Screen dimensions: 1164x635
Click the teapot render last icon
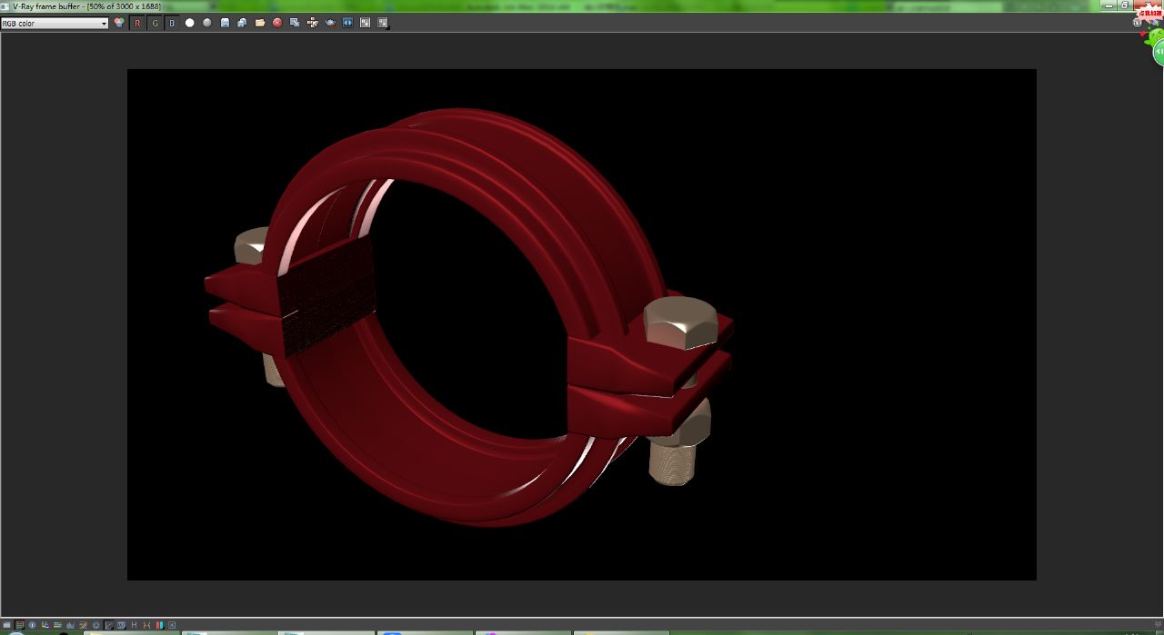[330, 23]
